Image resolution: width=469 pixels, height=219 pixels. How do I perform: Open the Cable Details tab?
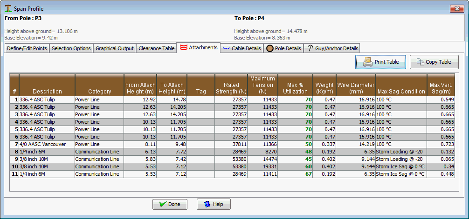(242, 48)
